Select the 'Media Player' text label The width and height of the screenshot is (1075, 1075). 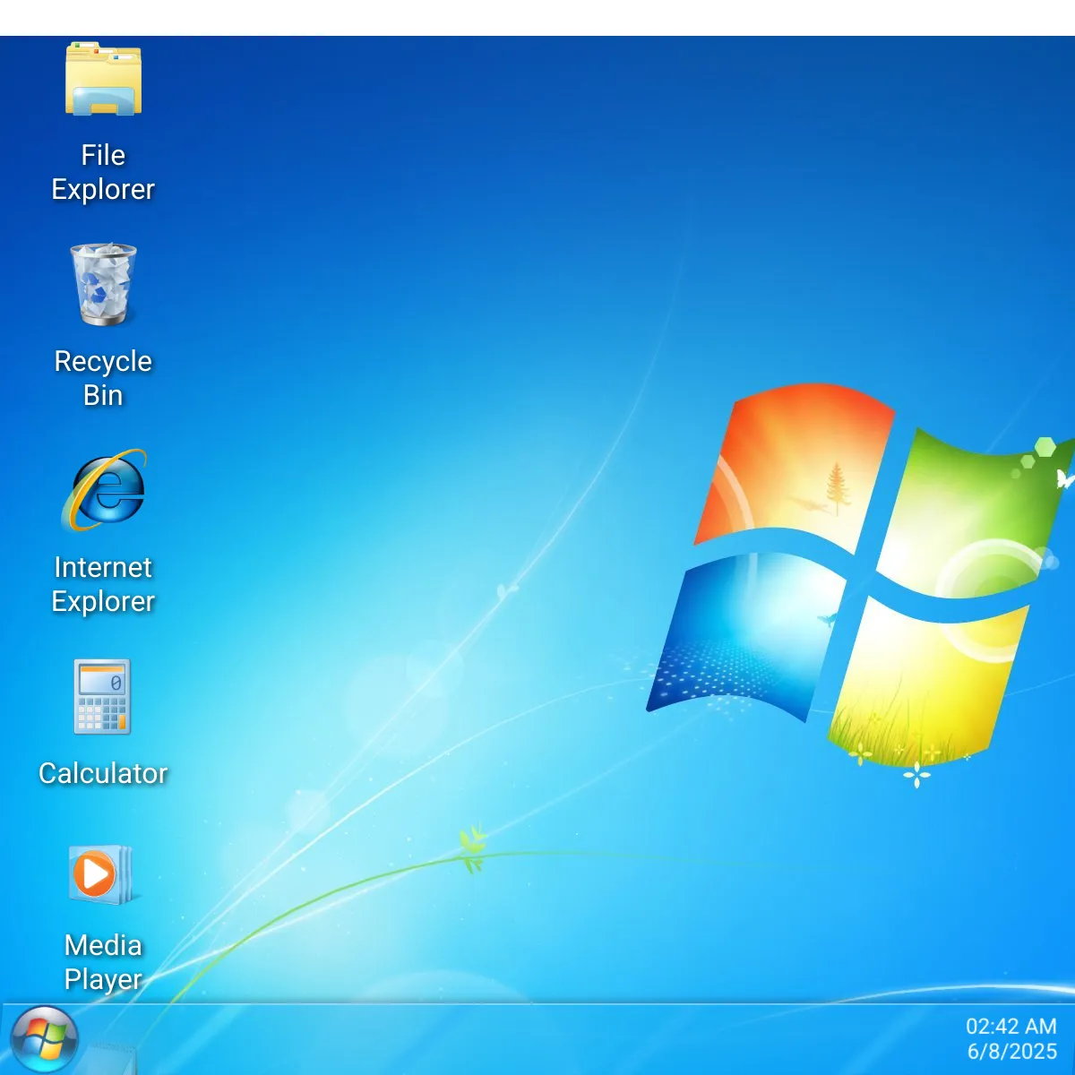click(101, 961)
